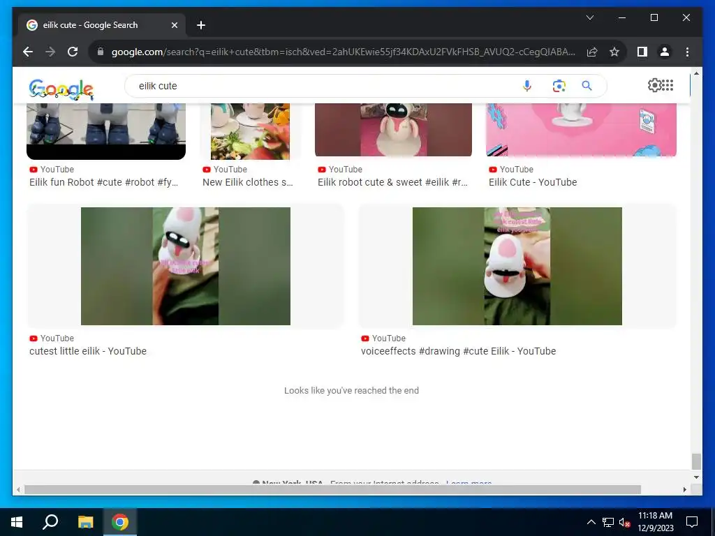Search by image with Google Lens
Image resolution: width=715 pixels, height=536 pixels.
(559, 86)
